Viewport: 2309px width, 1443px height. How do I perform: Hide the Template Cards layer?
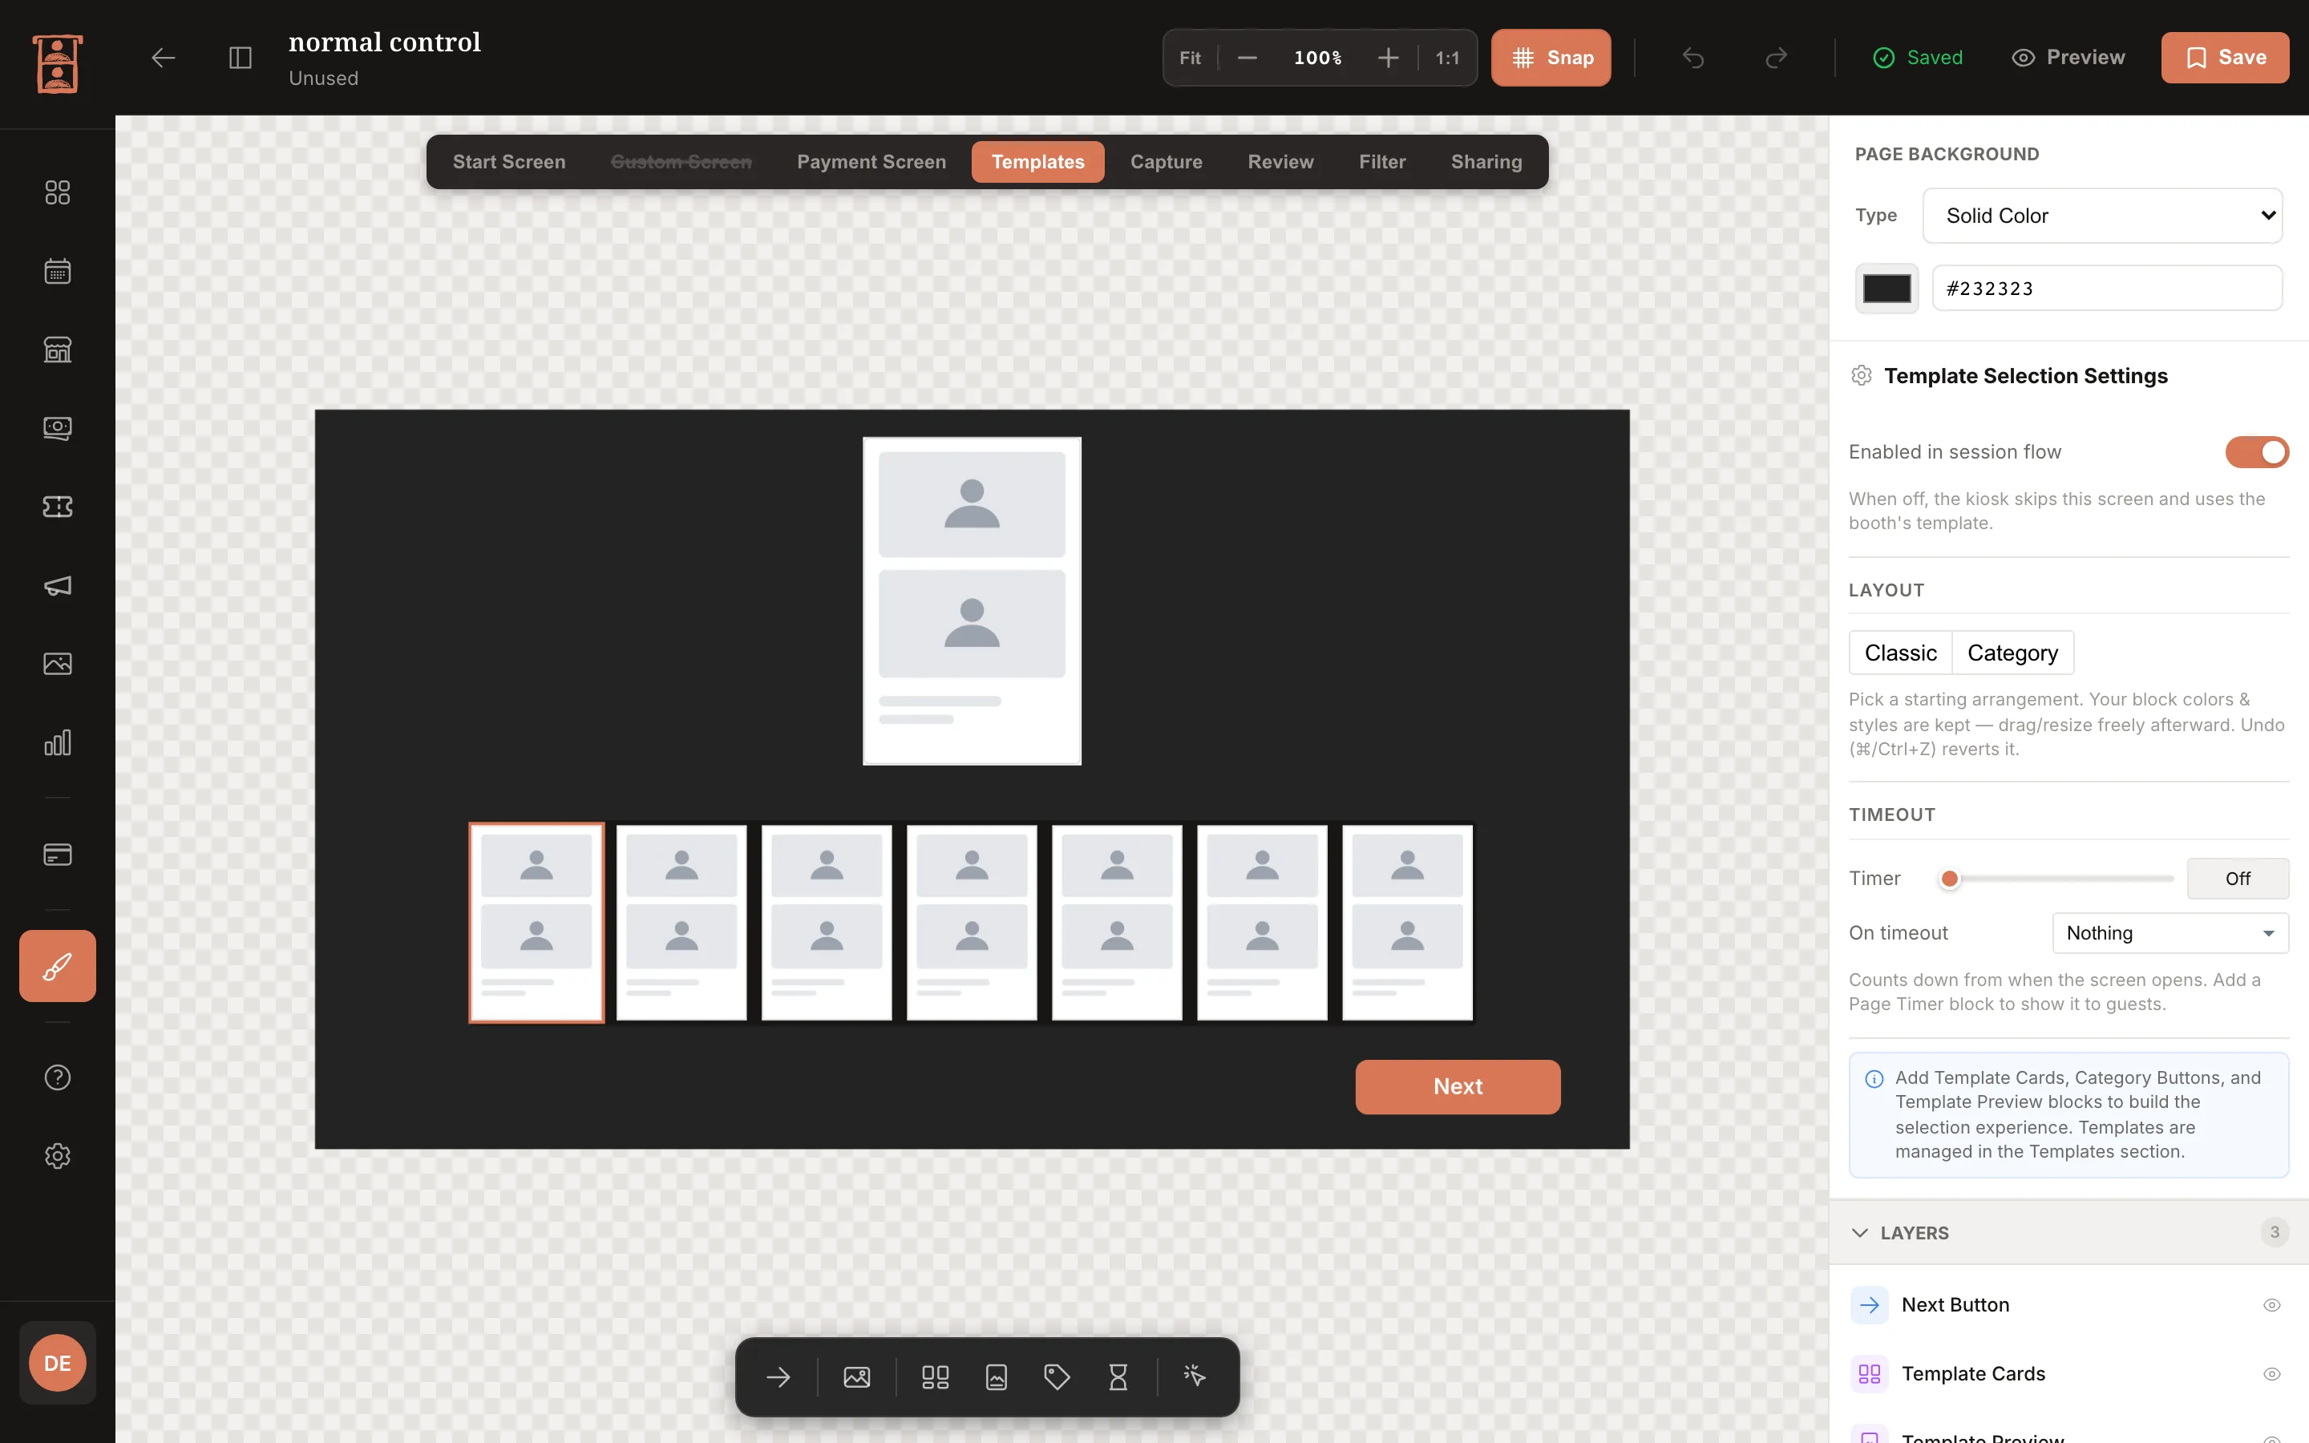tap(2272, 1373)
